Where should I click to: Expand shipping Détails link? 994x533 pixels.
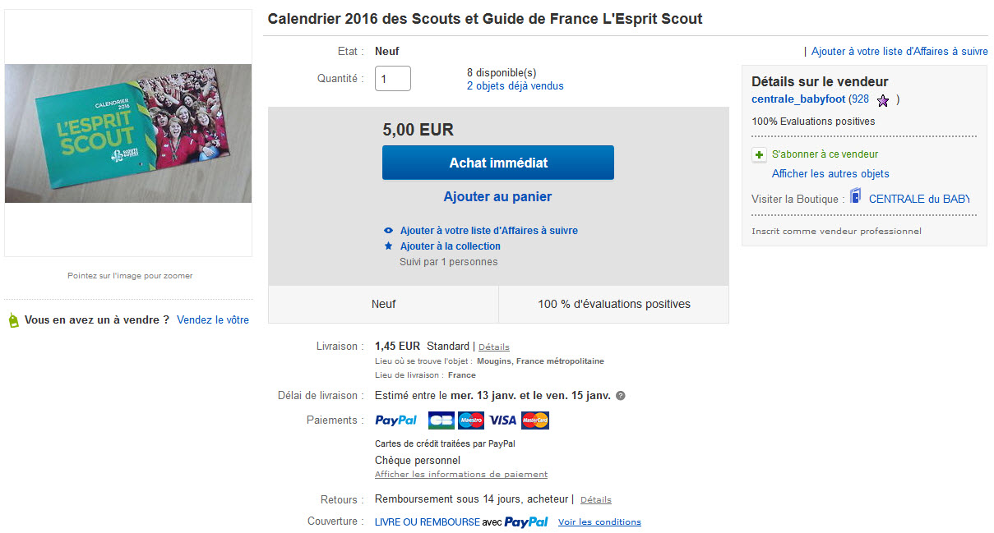click(x=494, y=347)
